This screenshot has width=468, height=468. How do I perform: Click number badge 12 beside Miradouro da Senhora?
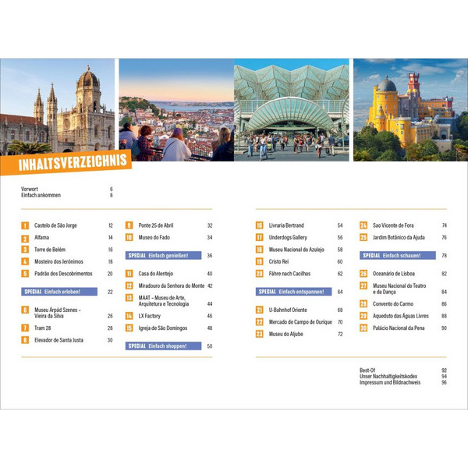129,285
